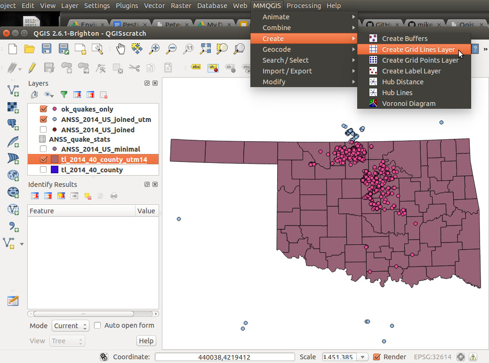
Task: Choose Create Buffers menu item
Action: [x=414, y=38]
